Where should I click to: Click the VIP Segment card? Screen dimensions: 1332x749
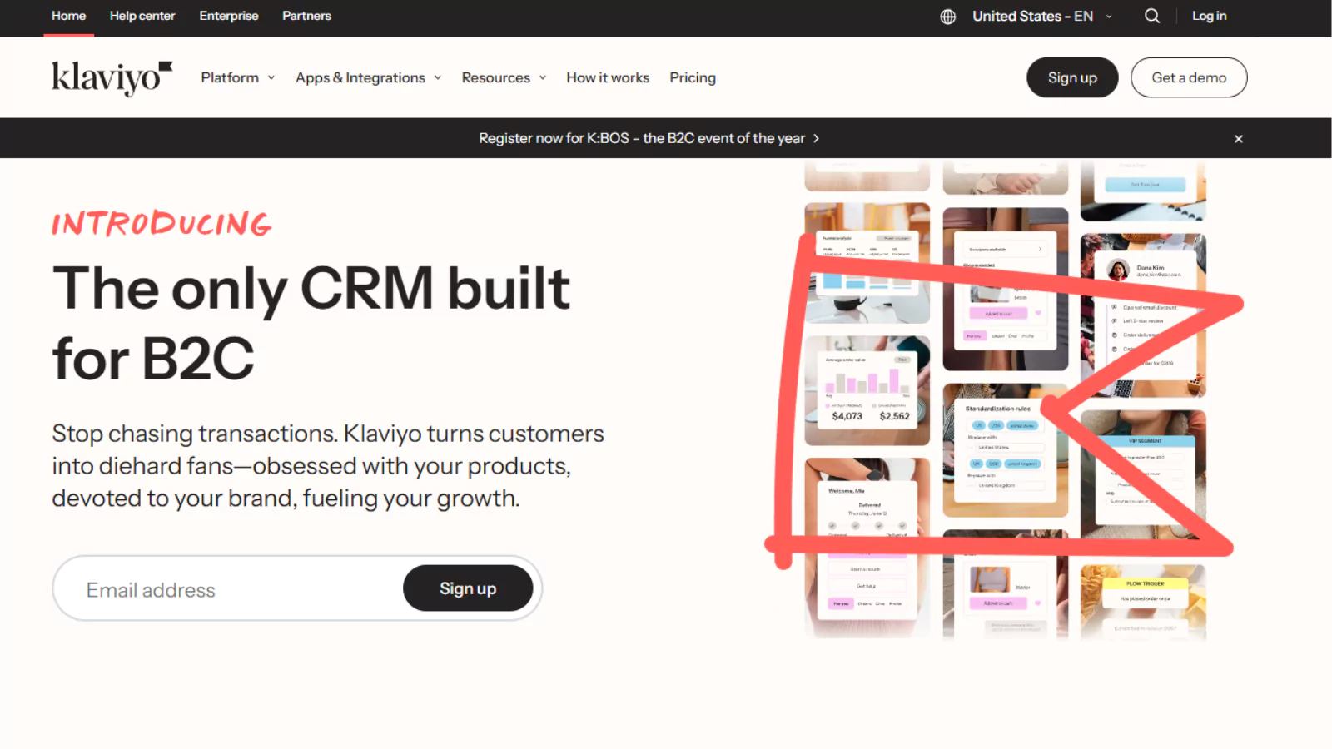(x=1144, y=474)
